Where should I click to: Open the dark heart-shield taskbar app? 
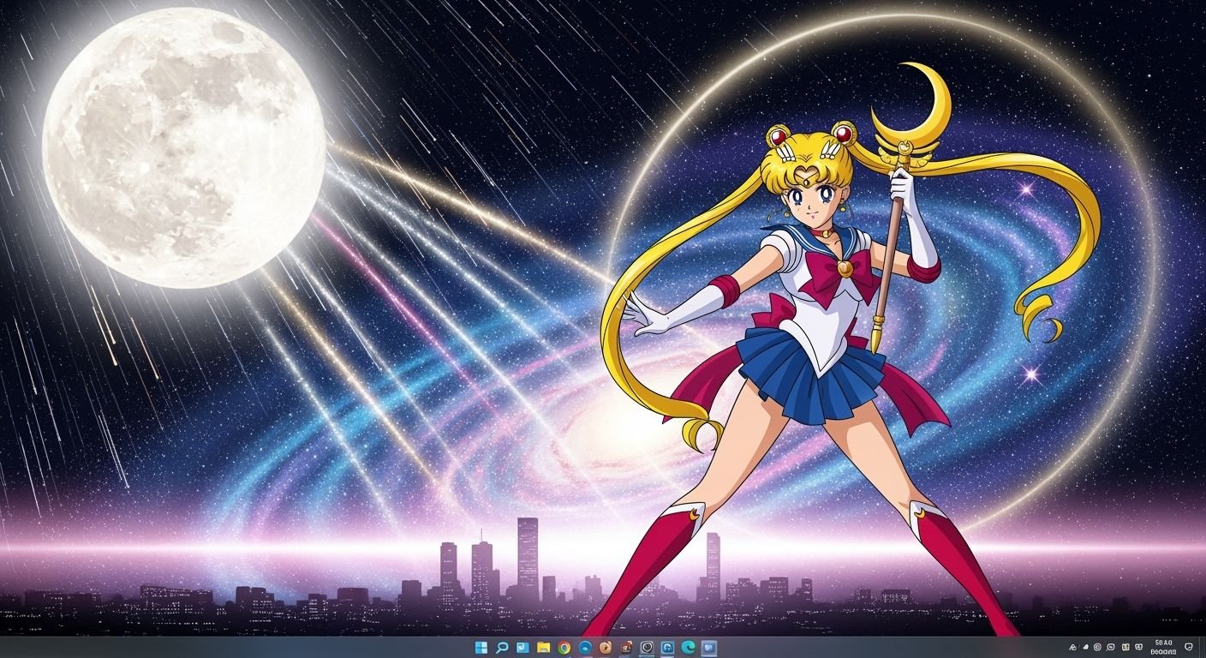(647, 648)
